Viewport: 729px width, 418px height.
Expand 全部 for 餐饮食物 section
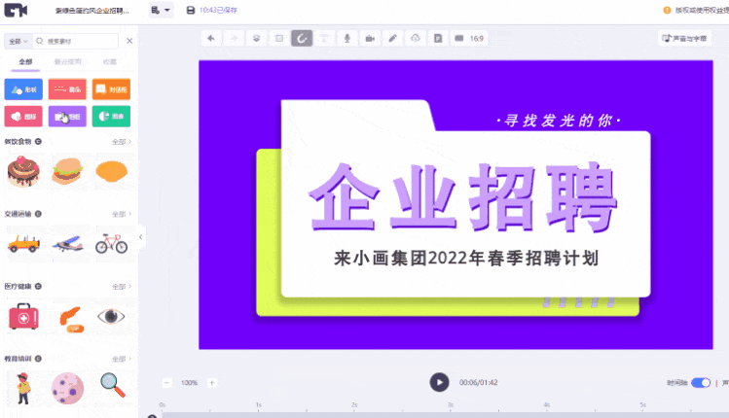122,142
